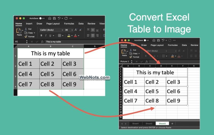Image resolution: width=214 pixels, height=135 pixels.
Task: Toggle AutoSave switch in right Excel window
Action: point(147,40)
